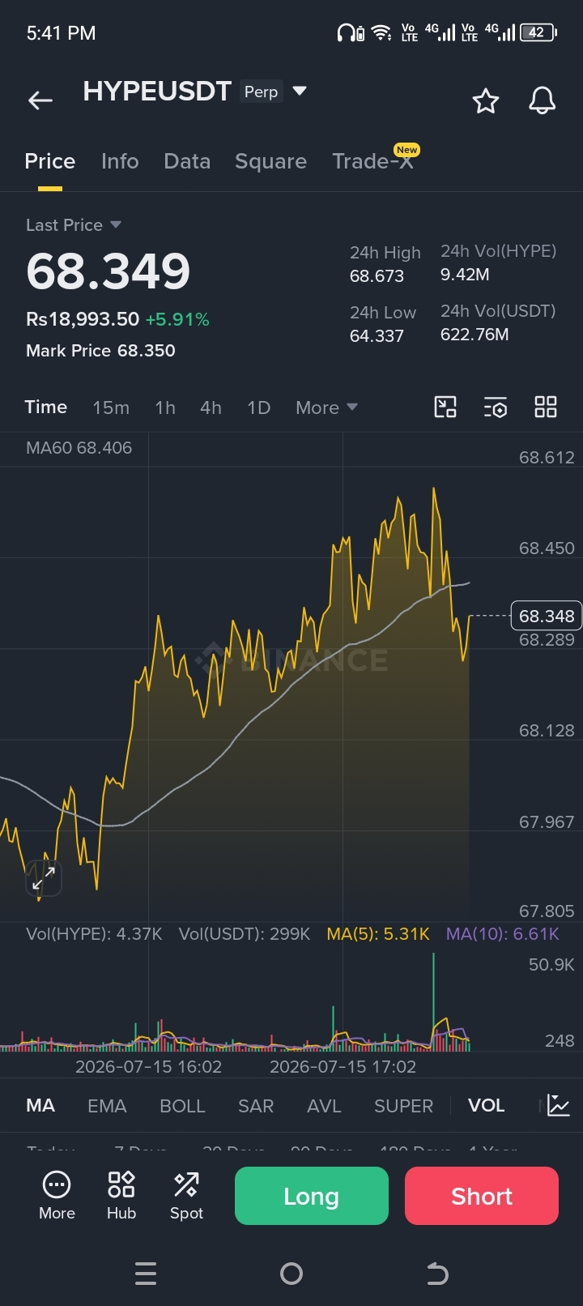Screen dimensions: 583x1306
Task: Tap Android back navigation button
Action: (x=437, y=1274)
